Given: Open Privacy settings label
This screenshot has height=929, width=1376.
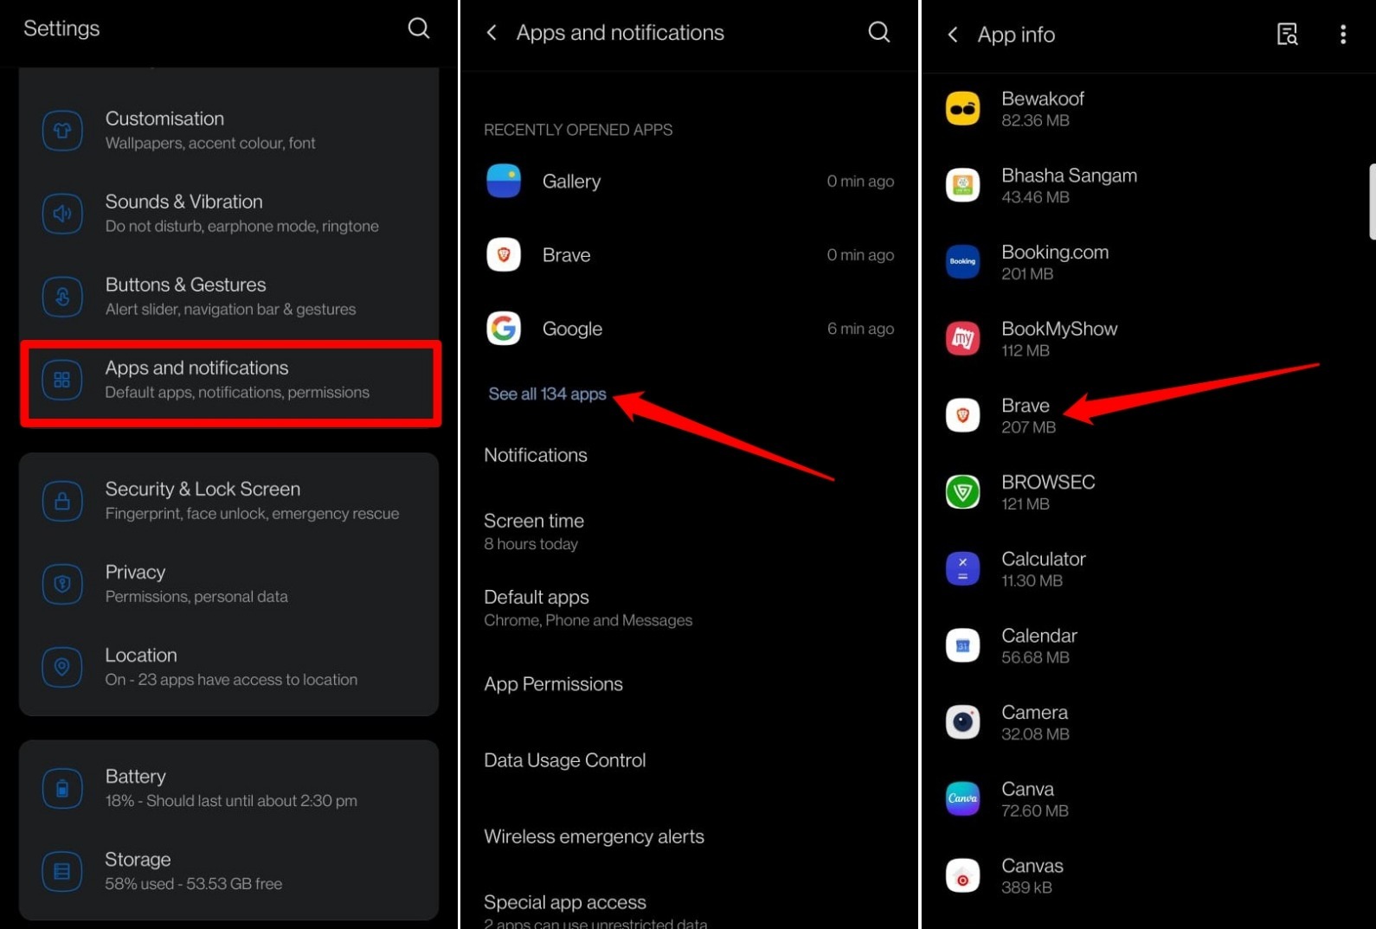Looking at the screenshot, I should [135, 572].
